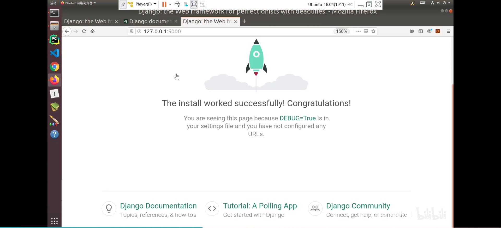Close the Django documentation tab
501x228 pixels.
click(x=176, y=21)
